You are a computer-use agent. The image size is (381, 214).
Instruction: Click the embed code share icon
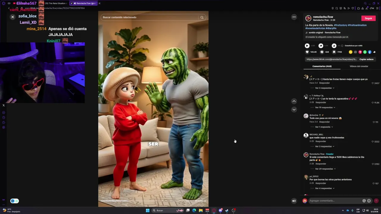[355, 52]
